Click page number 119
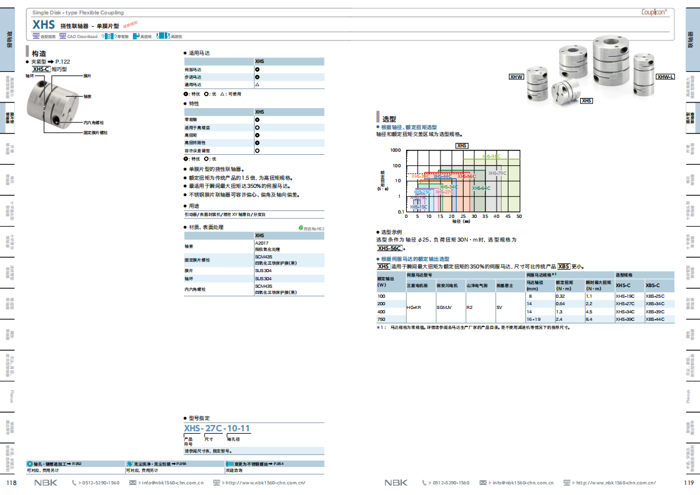Image resolution: width=700 pixels, height=495 pixels. click(x=689, y=483)
